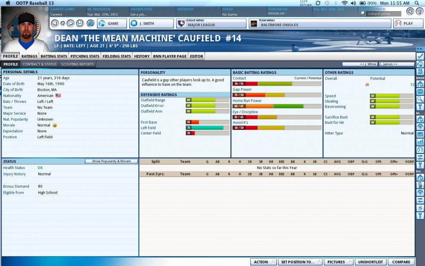Open the MNGR home icon in sidebar
Screen dimensions: 425x266
click(420, 84)
